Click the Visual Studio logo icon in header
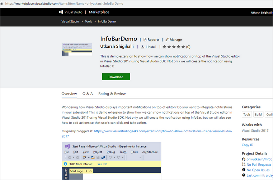This screenshot has width=273, height=180. (x=61, y=12)
